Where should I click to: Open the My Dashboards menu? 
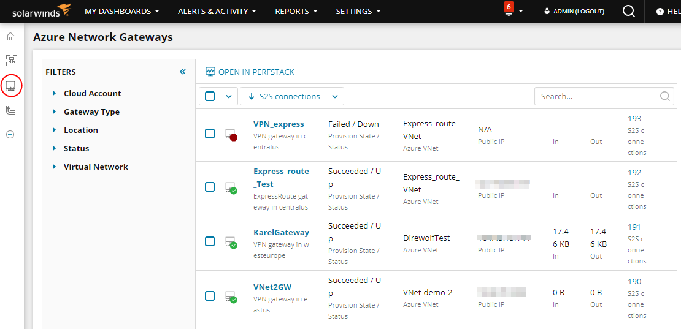121,12
